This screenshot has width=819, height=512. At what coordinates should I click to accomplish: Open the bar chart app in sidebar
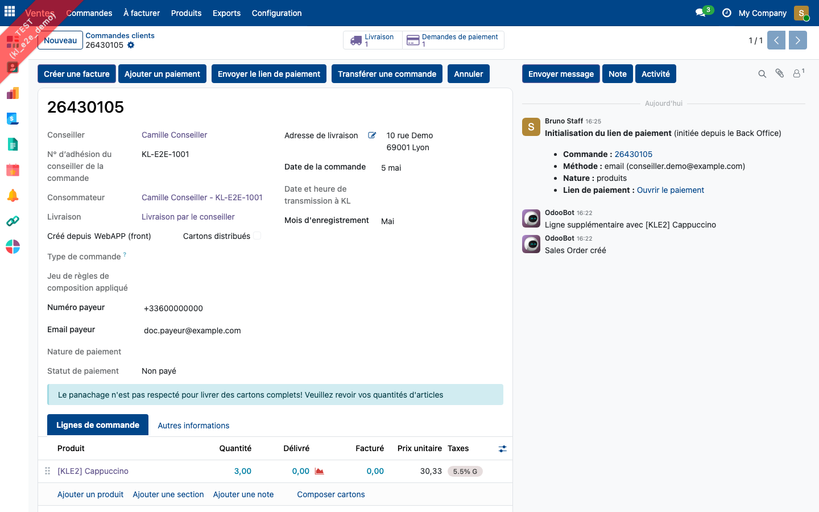coord(13,93)
